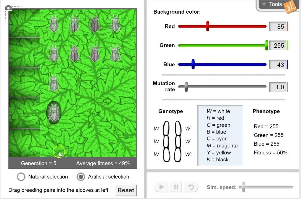Viewport: 301px width, 199px height.
Task: Click the green color indicator beside 255
Action: [x=287, y=45]
